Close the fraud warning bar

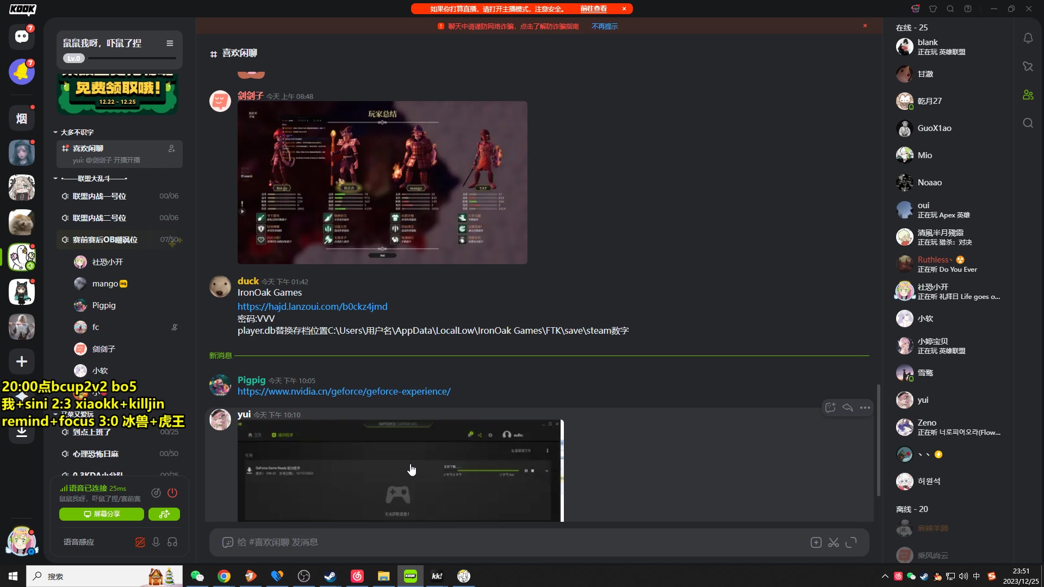coord(865,26)
